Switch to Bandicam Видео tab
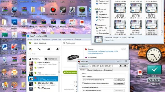Viewport: 165px width, 92px height. point(90,70)
